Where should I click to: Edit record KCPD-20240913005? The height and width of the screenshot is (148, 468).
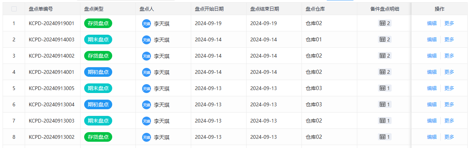tap(432, 88)
